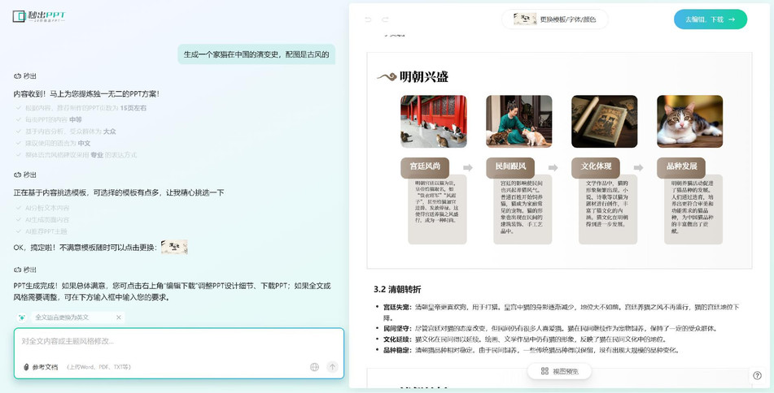Image resolution: width=774 pixels, height=393 pixels.
Task: Select the 民间跟风 label
Action: pyautogui.click(x=510, y=166)
